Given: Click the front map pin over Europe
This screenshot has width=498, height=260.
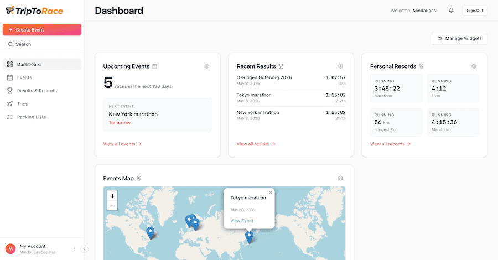Looking at the screenshot, I should pyautogui.click(x=195, y=224).
